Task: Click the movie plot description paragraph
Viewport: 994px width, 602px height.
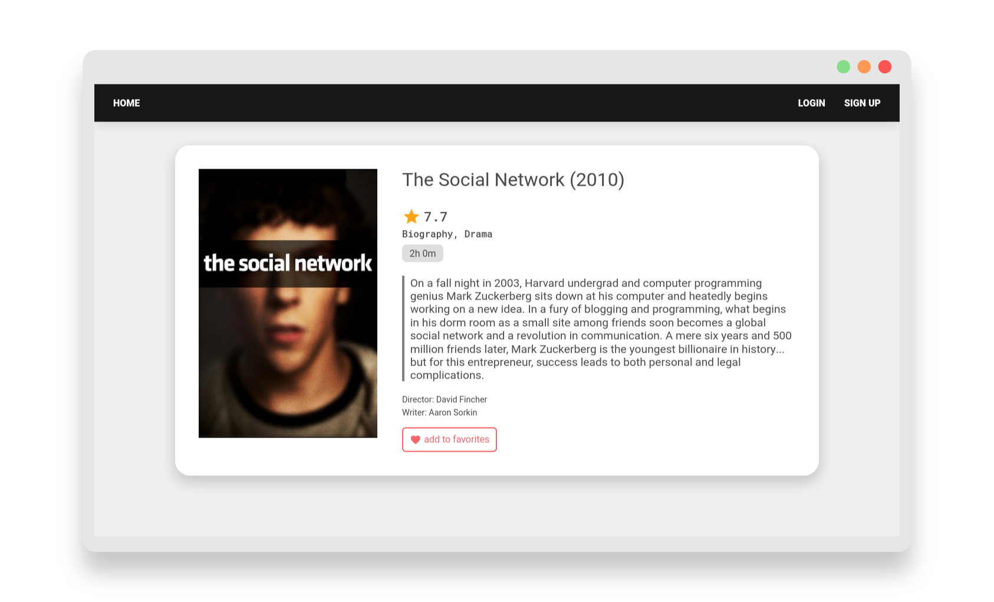Action: pos(601,329)
